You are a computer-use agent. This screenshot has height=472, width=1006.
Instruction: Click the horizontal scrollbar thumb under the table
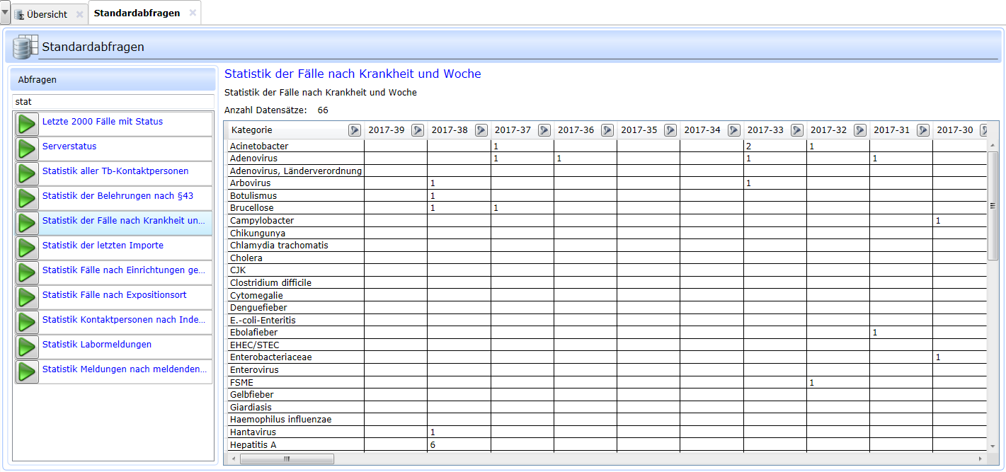(x=287, y=459)
